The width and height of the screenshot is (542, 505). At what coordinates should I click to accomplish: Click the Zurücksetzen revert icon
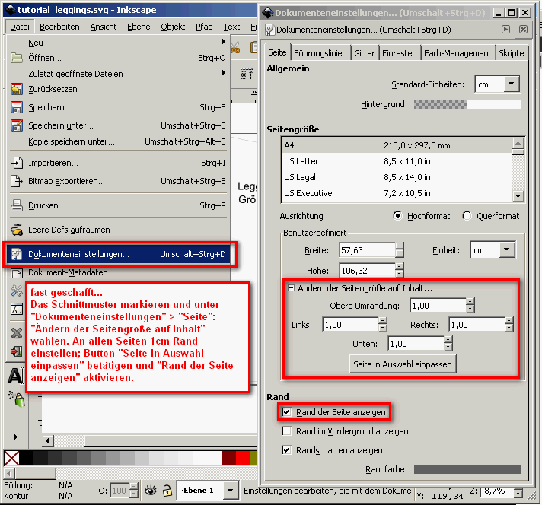[17, 89]
